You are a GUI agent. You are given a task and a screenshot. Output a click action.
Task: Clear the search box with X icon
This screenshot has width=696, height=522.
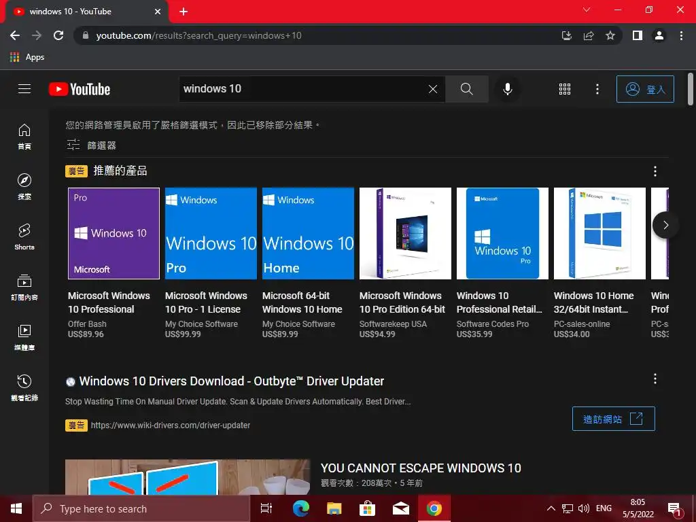[433, 89]
